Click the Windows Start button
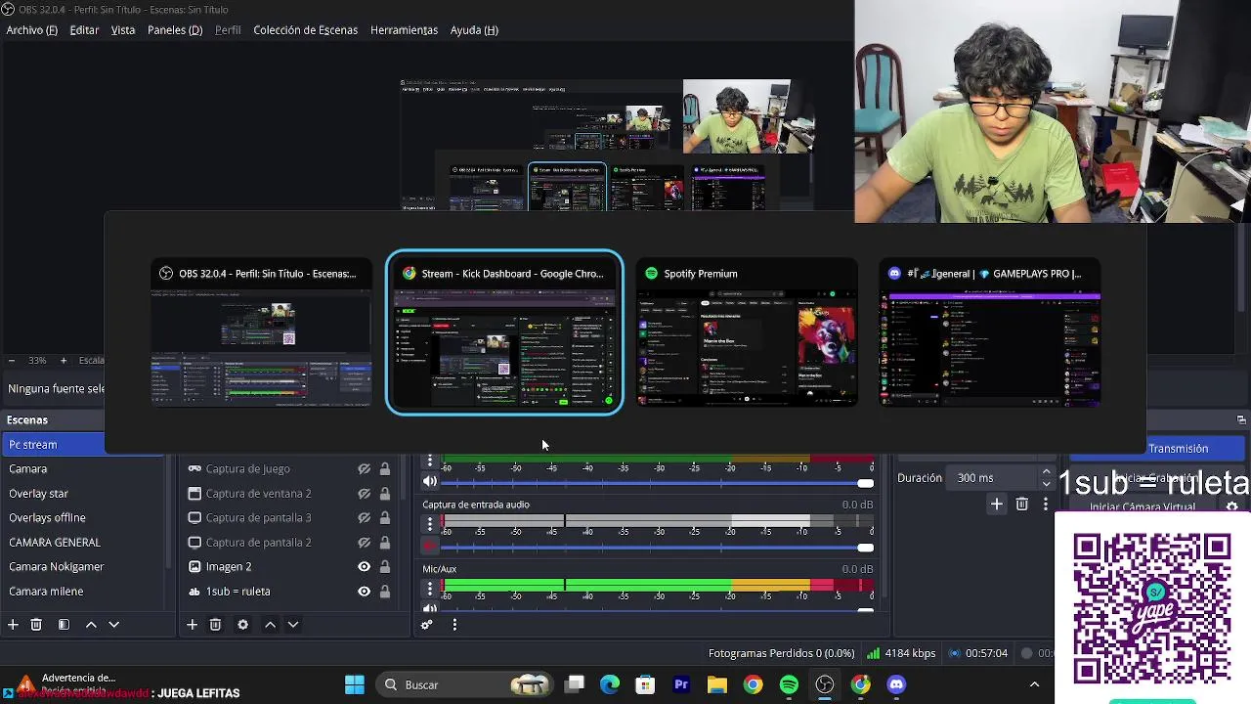 [x=355, y=684]
